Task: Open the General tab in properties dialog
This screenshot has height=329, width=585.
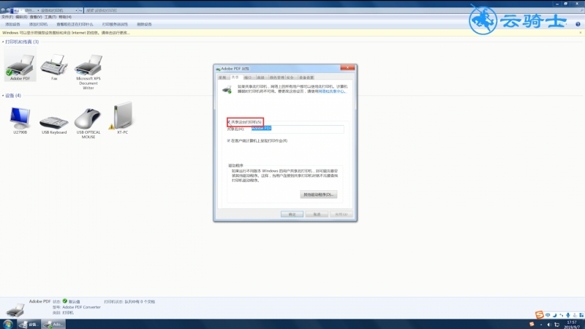Action: pos(222,77)
